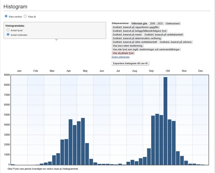Image resolution: width=215 pixels, height=173 pixels.
Task: Select the Visa veckor radio button
Action: (6, 16)
